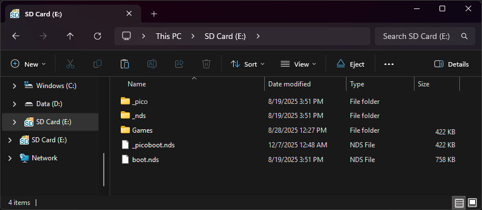Click the PC monitor icon in address bar
This screenshot has width=482, height=210.
[x=126, y=36]
